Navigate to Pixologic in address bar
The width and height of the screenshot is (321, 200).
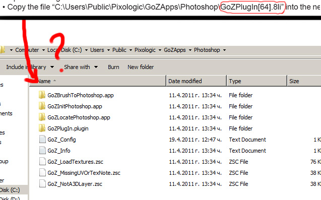pyautogui.click(x=145, y=50)
